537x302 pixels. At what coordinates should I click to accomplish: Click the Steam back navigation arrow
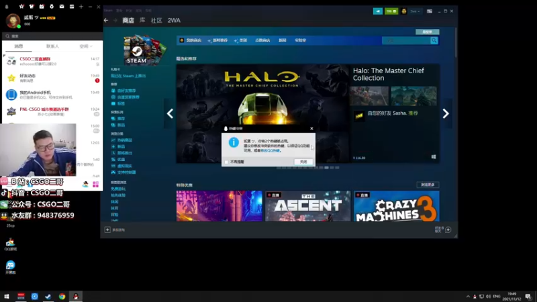106,21
